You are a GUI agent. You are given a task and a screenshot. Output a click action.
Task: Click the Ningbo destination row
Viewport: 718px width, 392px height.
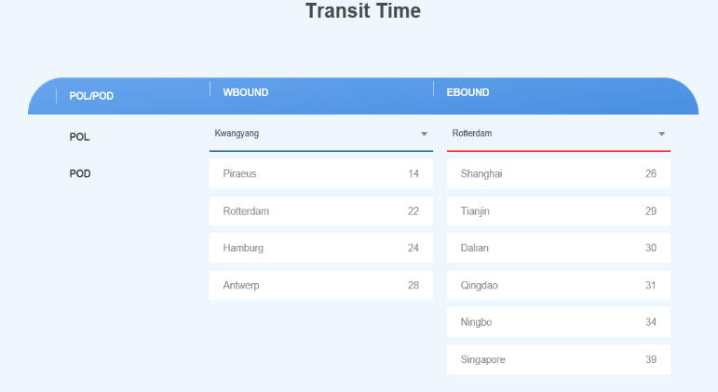559,323
